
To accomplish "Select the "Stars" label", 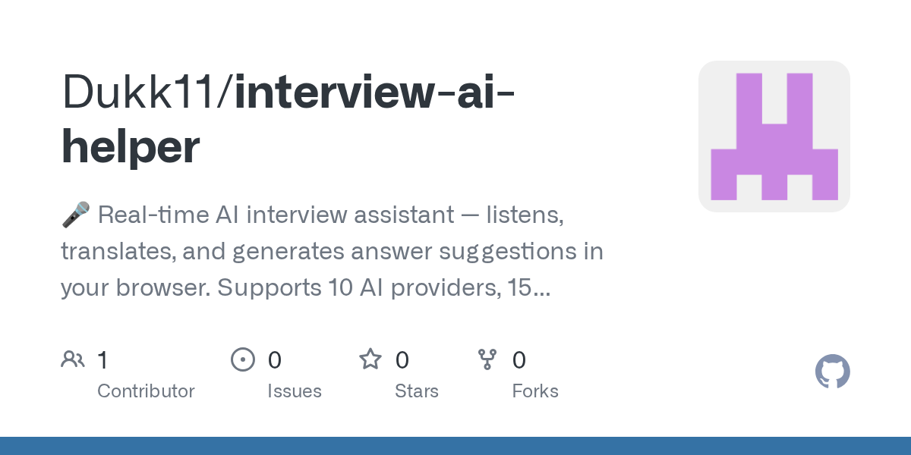I will [x=417, y=391].
